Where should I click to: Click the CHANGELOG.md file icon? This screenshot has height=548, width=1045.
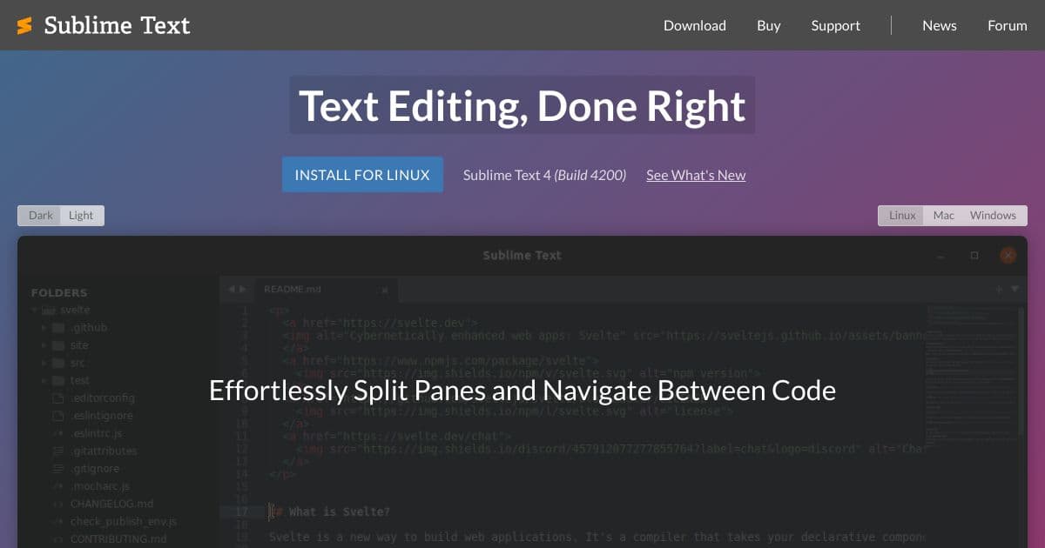point(57,503)
